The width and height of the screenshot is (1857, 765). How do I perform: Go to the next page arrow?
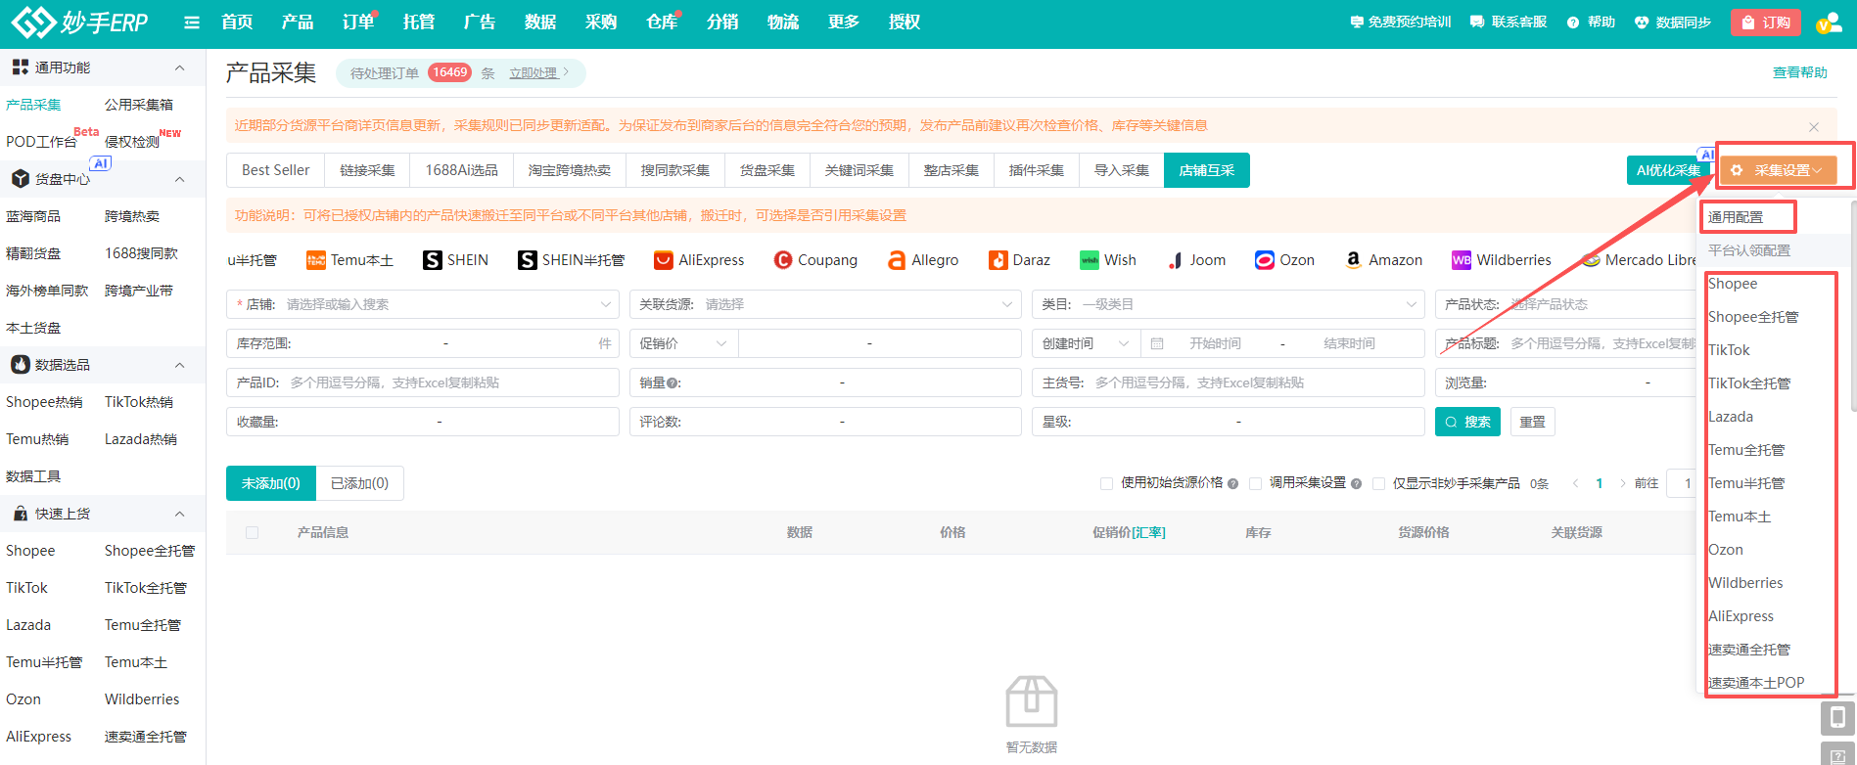(1623, 483)
